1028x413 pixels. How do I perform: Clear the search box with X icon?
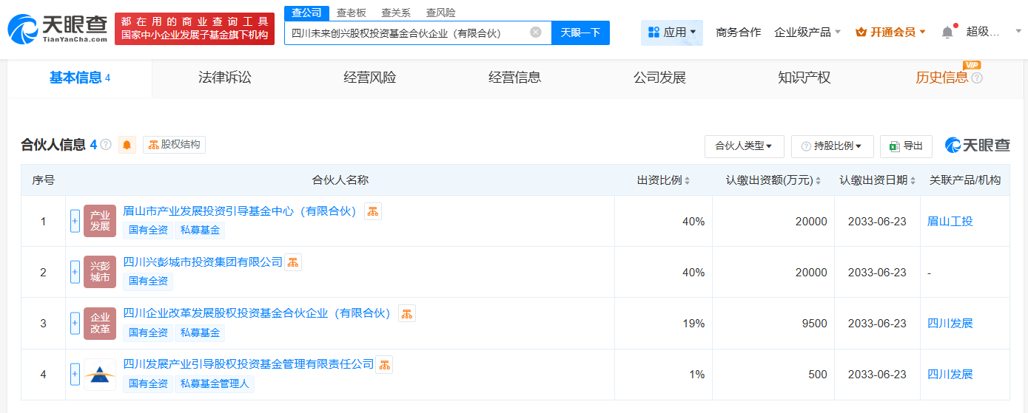536,32
